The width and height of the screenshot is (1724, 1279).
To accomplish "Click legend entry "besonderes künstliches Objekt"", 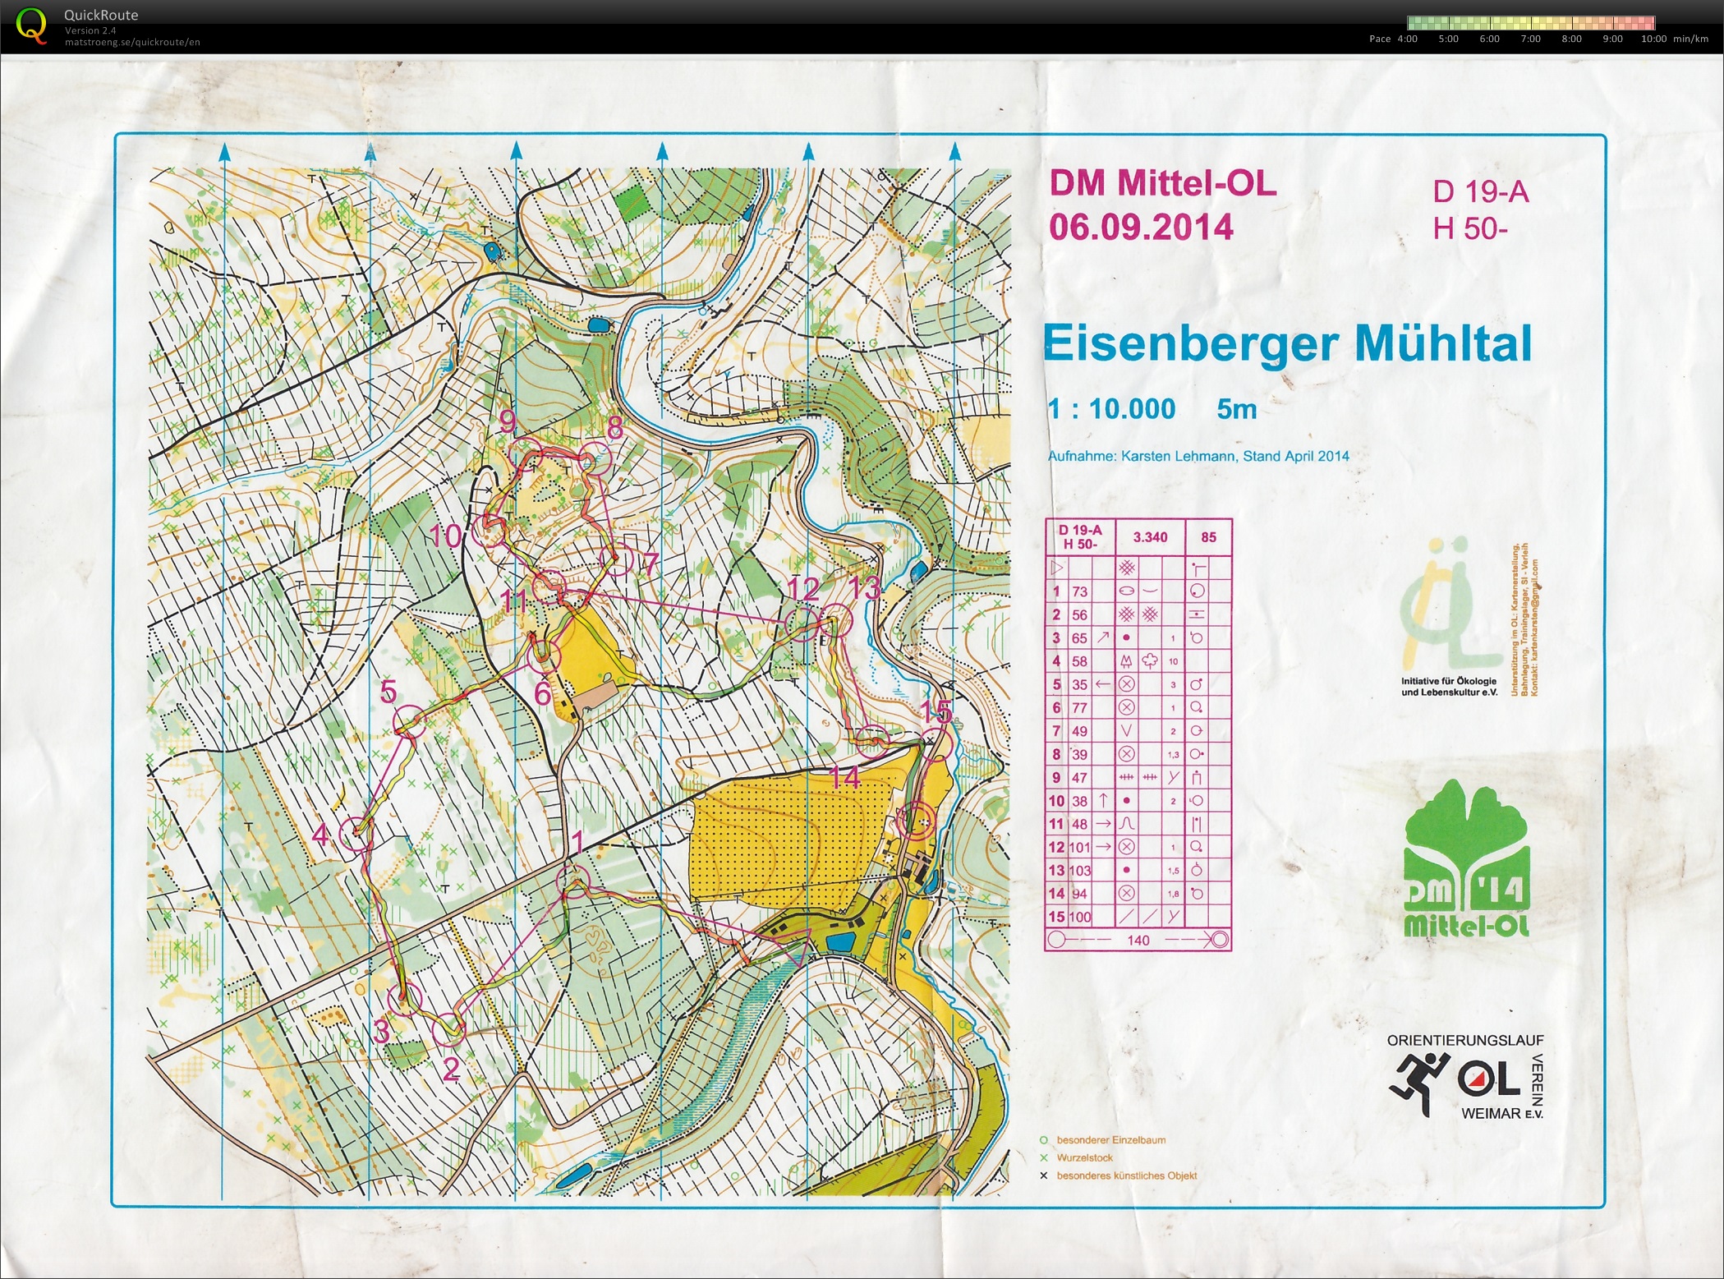I will [1127, 1176].
